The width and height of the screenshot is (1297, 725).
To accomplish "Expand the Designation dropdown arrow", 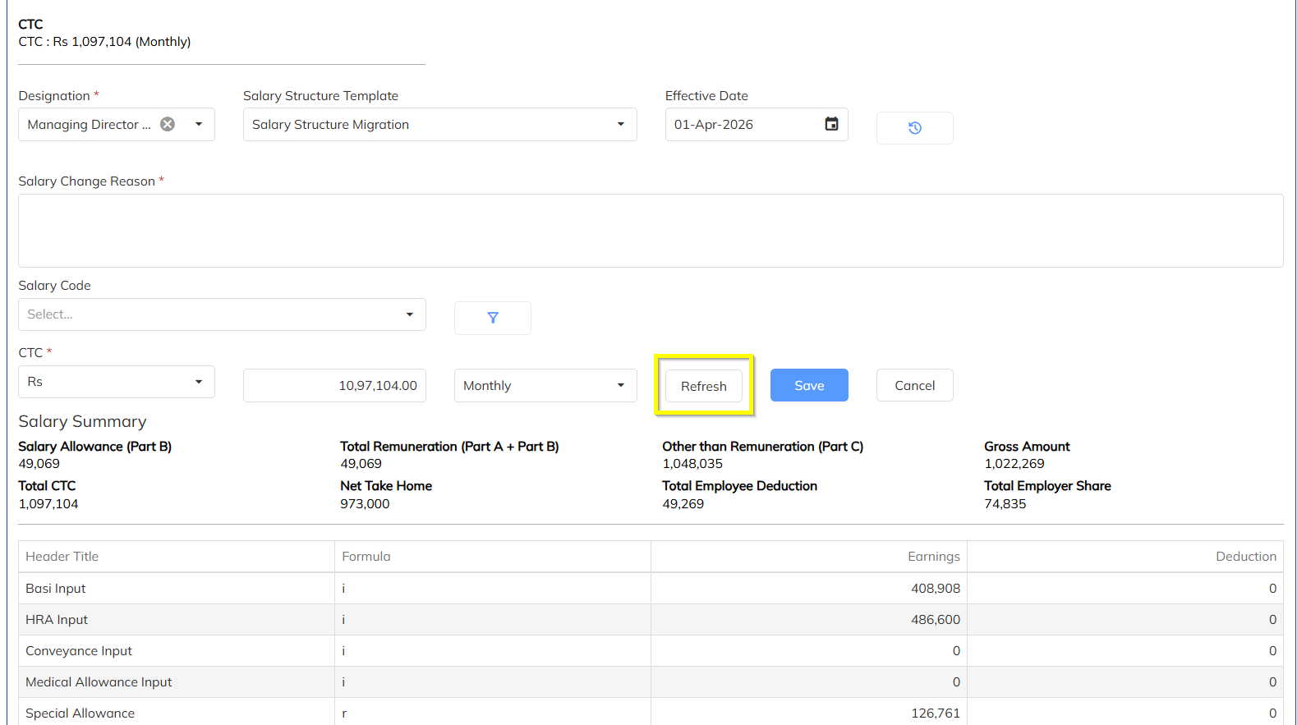I will point(199,124).
